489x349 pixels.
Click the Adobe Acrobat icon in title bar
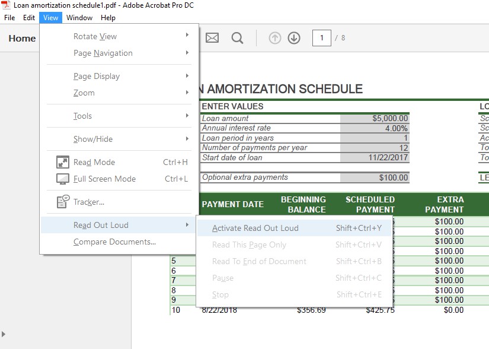[6, 5]
